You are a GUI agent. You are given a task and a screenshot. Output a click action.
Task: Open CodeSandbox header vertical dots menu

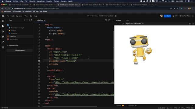[193, 16]
